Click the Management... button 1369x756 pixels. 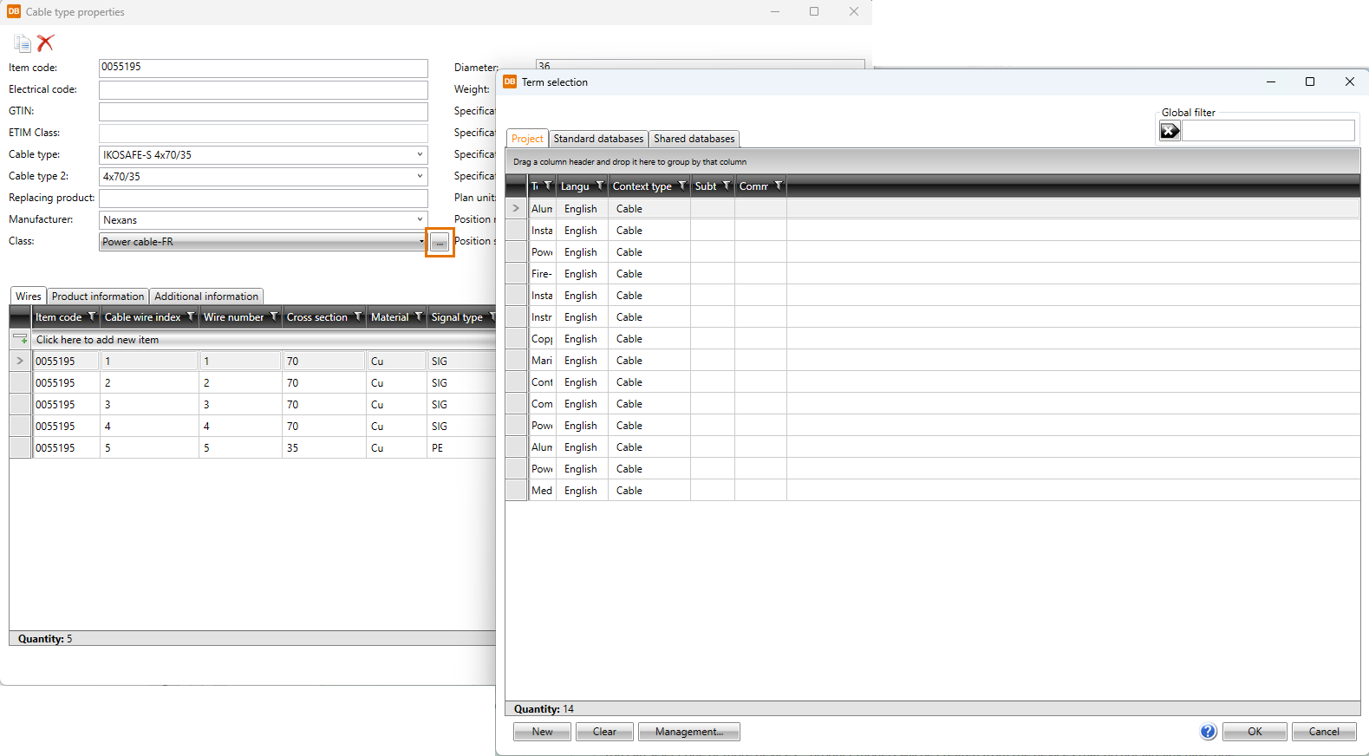click(x=688, y=732)
